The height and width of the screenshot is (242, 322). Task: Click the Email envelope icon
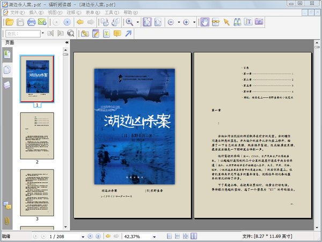pos(42,22)
